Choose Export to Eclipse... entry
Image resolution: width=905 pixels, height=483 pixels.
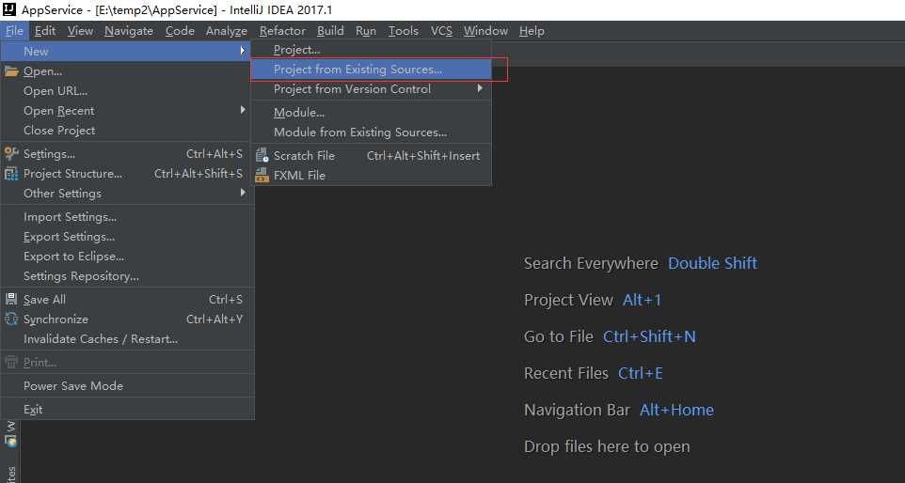click(x=126, y=256)
